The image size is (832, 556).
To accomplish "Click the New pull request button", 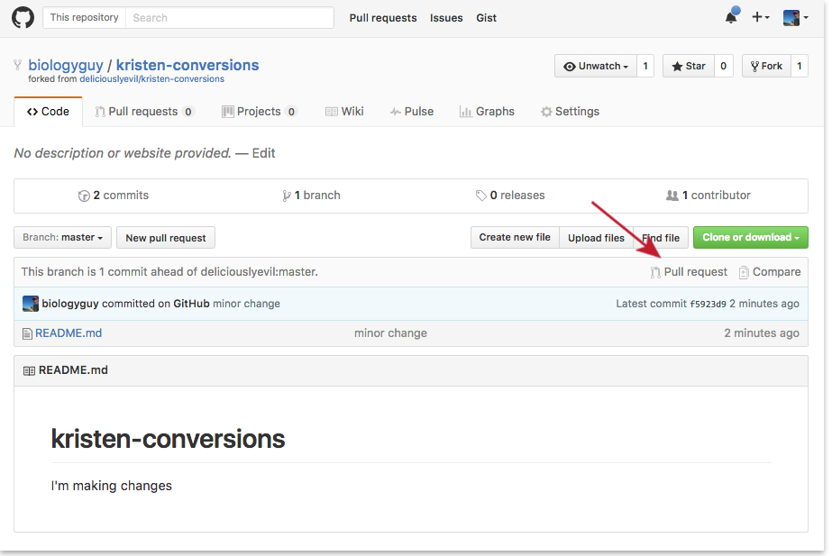I will pyautogui.click(x=166, y=238).
